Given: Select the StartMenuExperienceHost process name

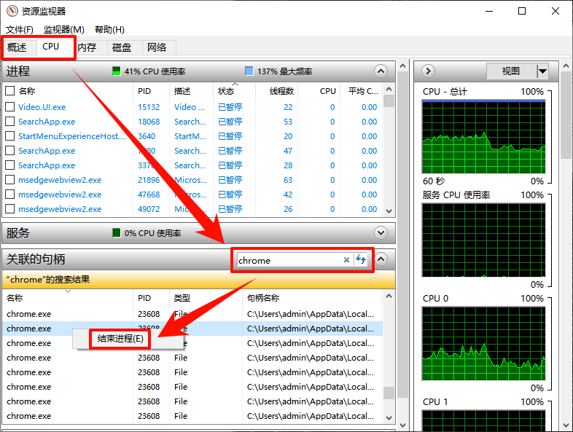Looking at the screenshot, I should (72, 136).
